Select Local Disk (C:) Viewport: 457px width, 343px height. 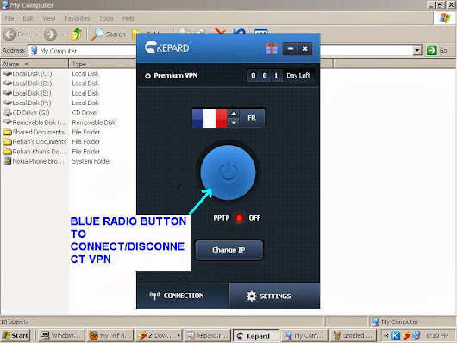tap(28, 74)
